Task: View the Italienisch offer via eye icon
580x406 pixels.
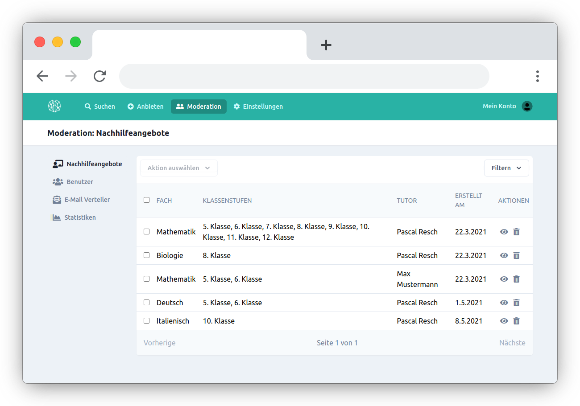Action: coord(504,321)
